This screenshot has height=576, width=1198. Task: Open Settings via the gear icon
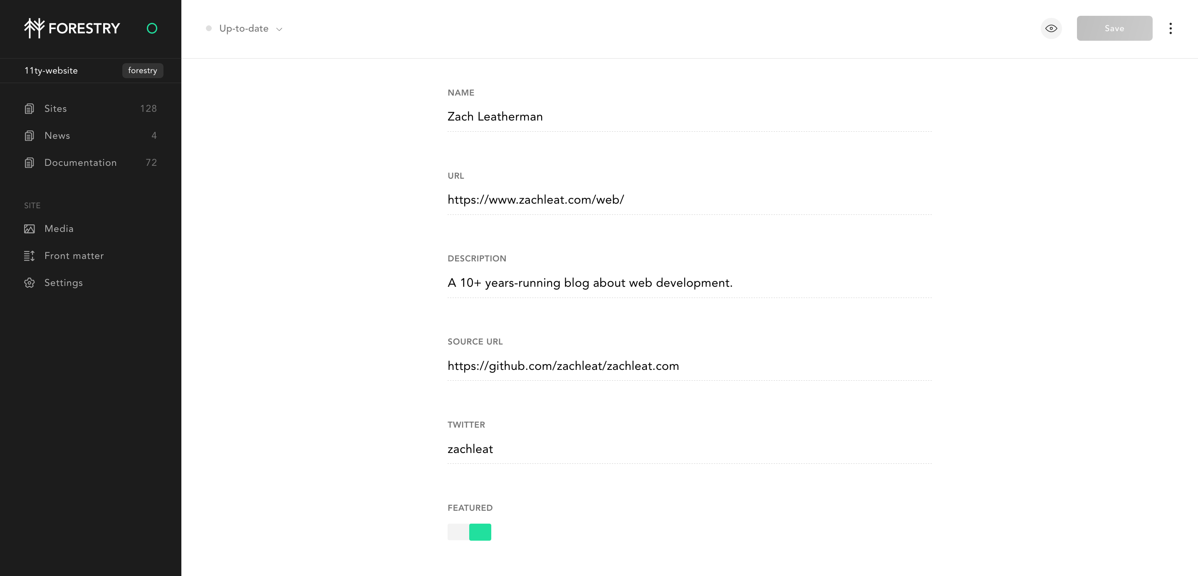coord(29,283)
